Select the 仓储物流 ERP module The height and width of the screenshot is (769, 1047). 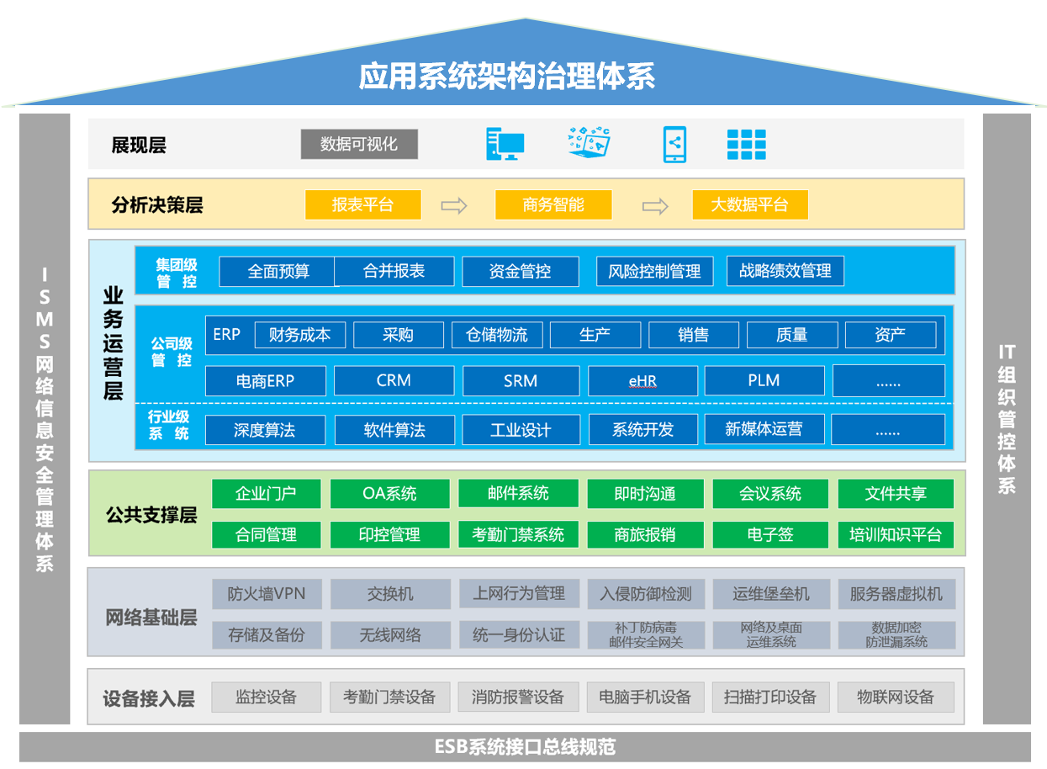coord(497,335)
